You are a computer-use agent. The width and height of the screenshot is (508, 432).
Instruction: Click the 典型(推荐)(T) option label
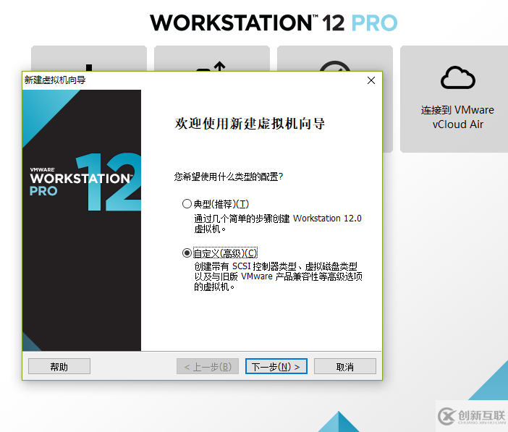coord(221,204)
